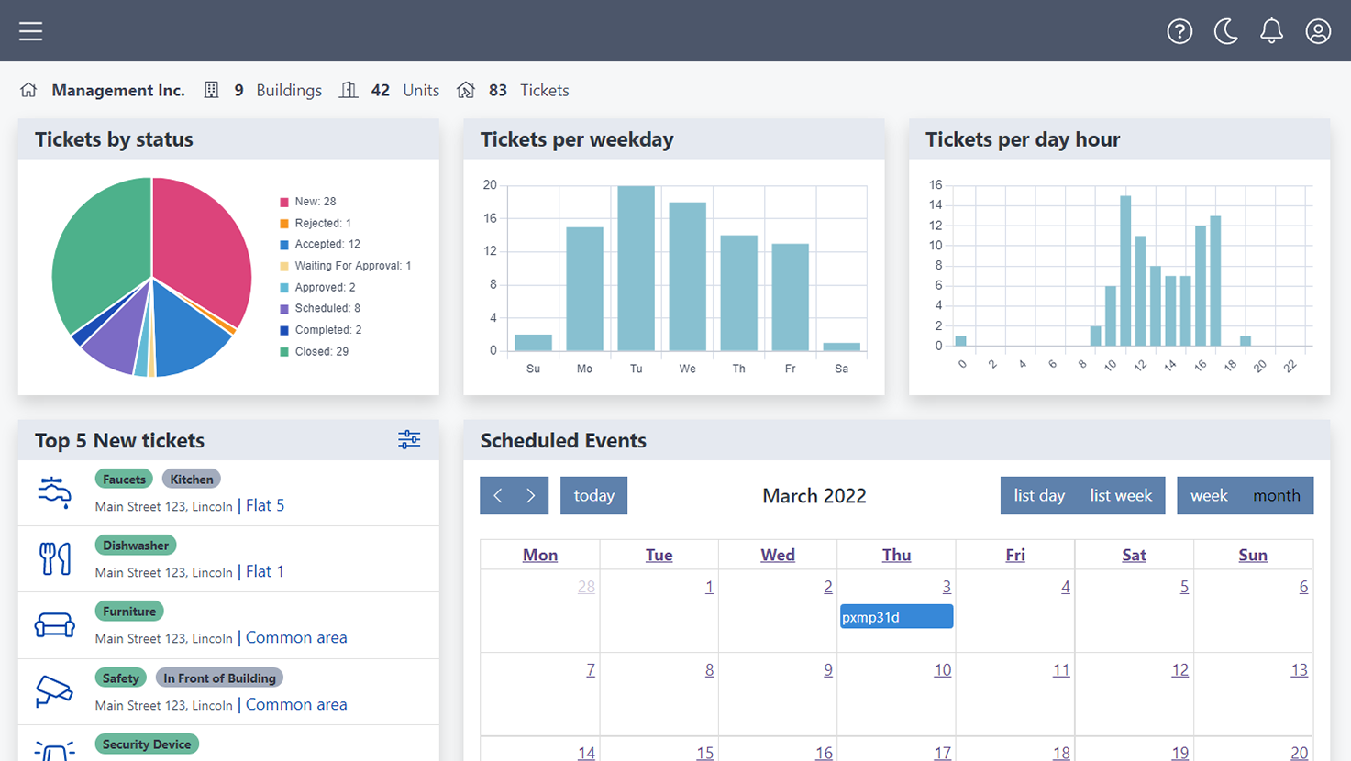Open notifications bell icon
Image resolution: width=1351 pixels, height=761 pixels.
pyautogui.click(x=1271, y=31)
